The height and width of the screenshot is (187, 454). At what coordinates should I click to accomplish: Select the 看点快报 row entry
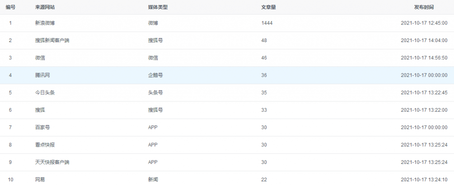point(45,145)
